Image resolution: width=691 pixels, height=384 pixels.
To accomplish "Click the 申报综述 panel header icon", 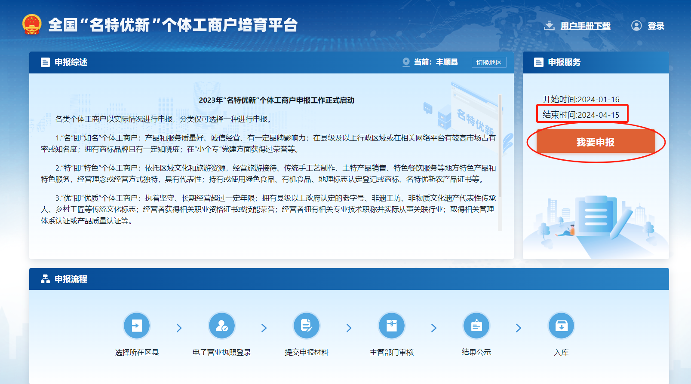I will point(45,62).
